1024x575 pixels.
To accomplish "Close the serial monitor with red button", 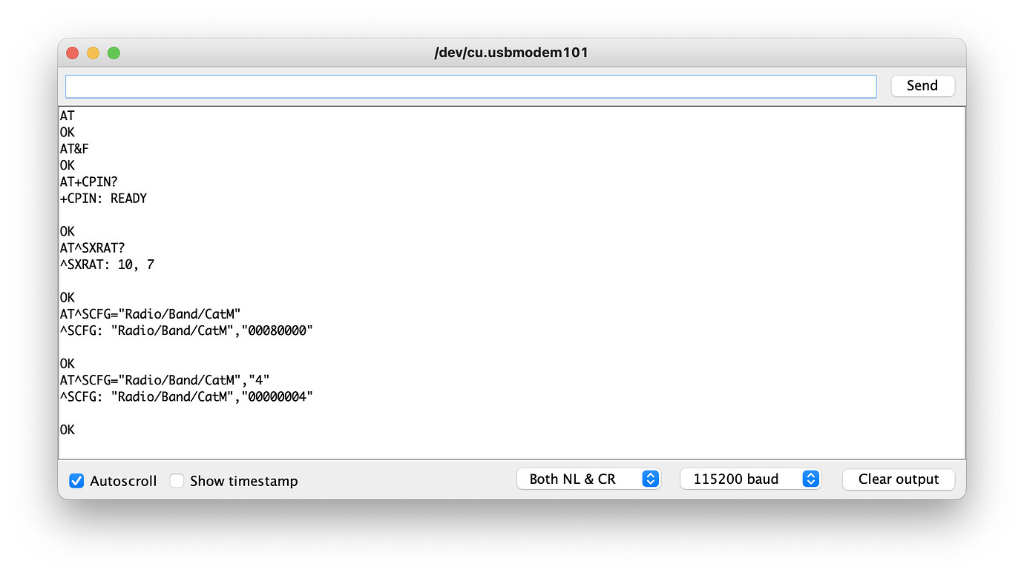I will coord(72,53).
